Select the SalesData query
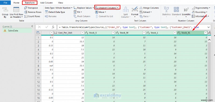Image resolution: width=215 pixels, height=102 pixels. tap(17, 31)
